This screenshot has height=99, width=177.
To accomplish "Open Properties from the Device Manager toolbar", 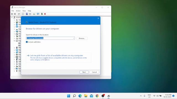I will (23, 14).
